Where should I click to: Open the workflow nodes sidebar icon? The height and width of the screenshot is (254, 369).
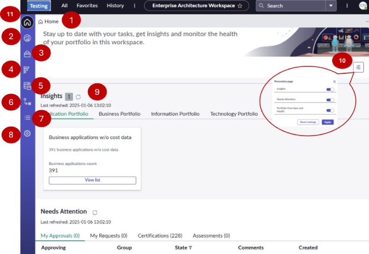tap(27, 101)
